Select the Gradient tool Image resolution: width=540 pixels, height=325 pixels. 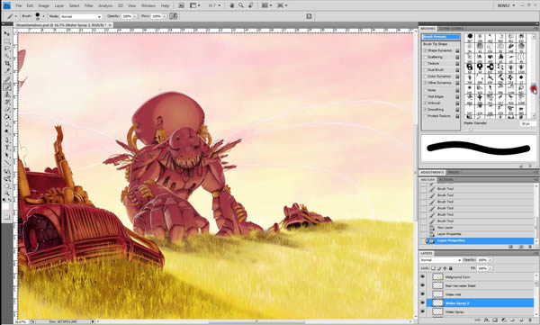coord(7,117)
